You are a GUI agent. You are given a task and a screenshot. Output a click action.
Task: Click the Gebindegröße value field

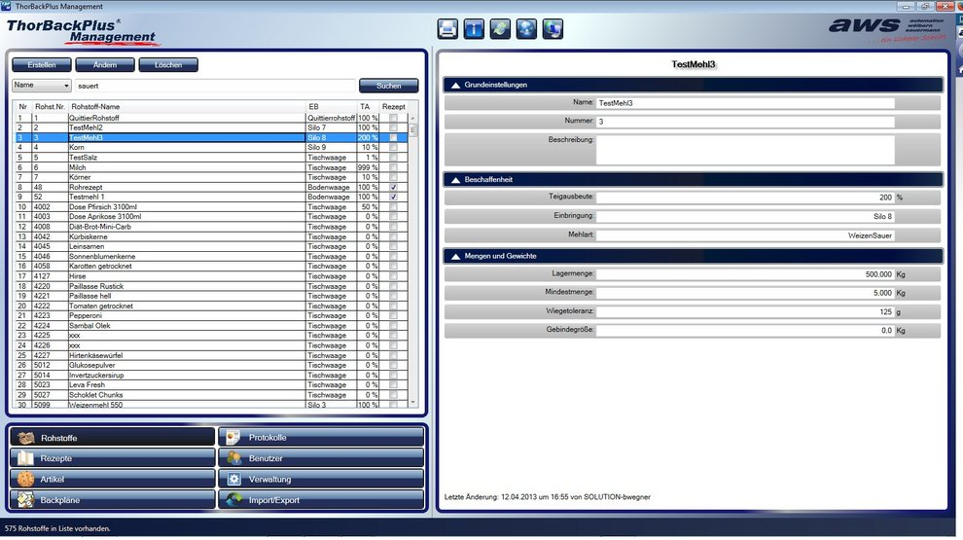click(x=745, y=331)
